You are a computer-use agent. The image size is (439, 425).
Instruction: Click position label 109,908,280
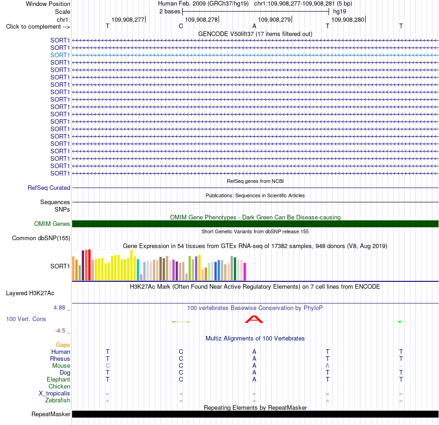348,19
